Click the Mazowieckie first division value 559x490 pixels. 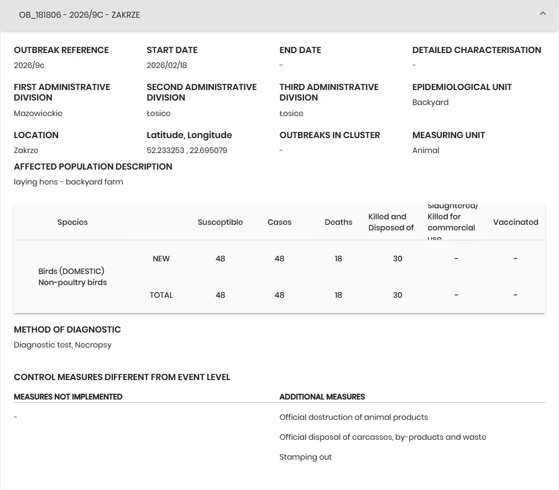(x=38, y=113)
